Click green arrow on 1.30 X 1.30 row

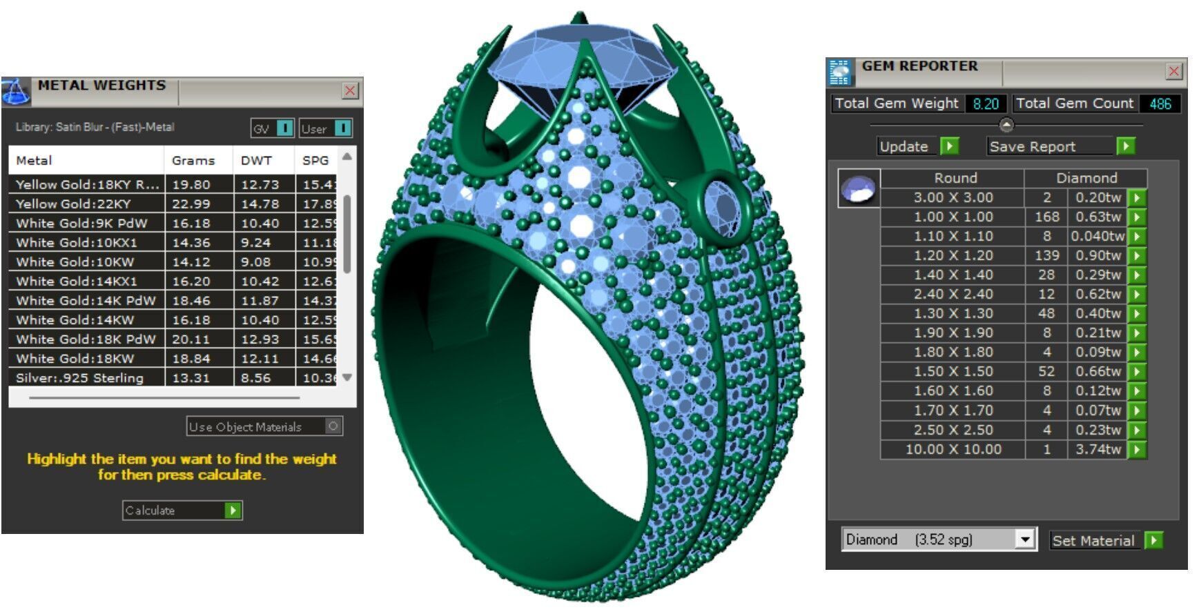coord(1136,314)
